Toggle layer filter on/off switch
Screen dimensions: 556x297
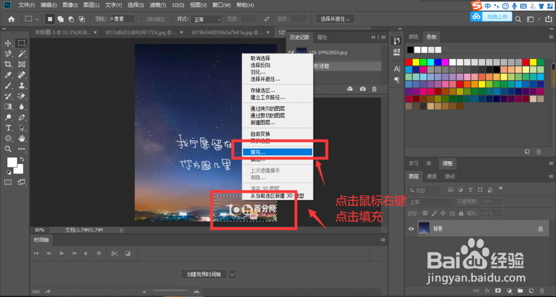500,189
